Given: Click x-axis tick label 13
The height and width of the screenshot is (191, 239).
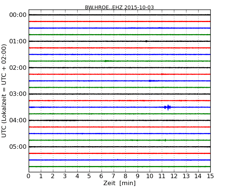Looking at the screenshot, I should pos(186,176).
